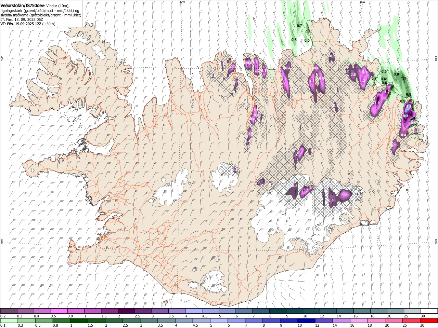Pick the lower legend swatch starting at 0.5

point(44,320)
